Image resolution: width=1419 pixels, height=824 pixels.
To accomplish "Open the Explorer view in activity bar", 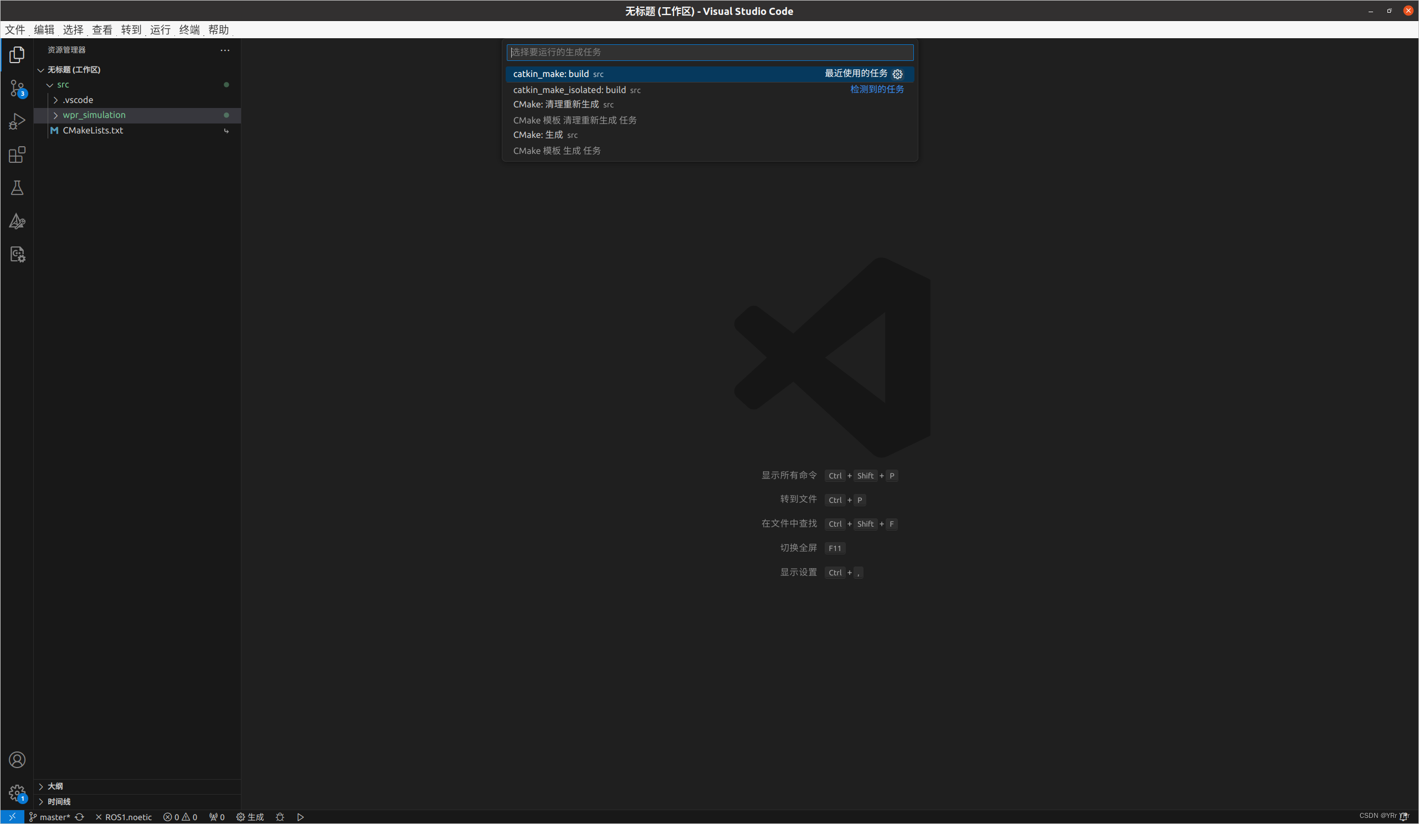I will point(17,55).
